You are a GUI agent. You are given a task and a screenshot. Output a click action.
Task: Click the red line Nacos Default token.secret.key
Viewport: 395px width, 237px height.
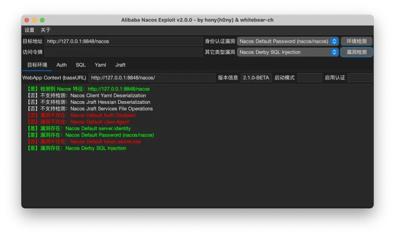[84, 142]
